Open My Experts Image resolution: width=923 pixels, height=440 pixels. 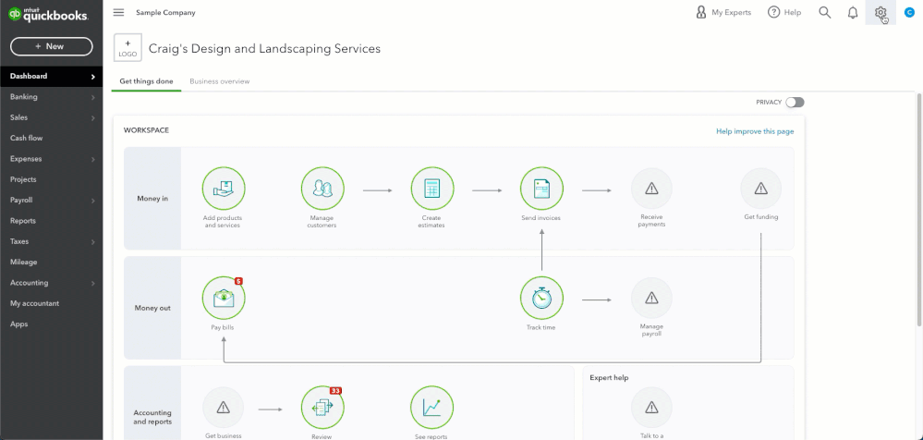click(723, 12)
